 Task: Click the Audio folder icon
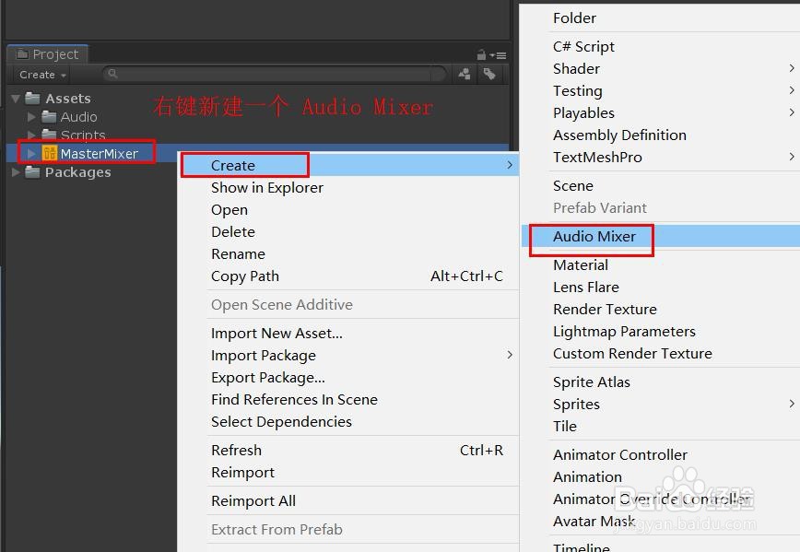point(49,117)
